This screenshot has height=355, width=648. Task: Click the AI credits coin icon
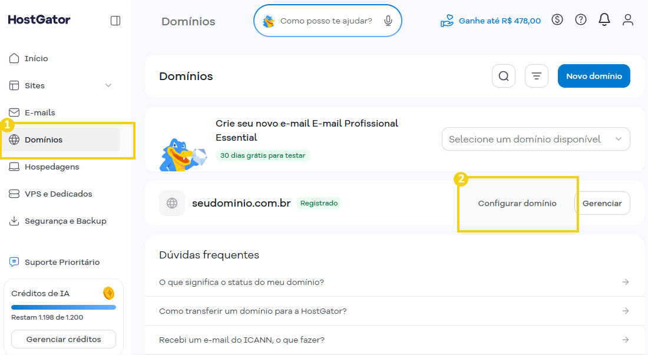pyautogui.click(x=109, y=293)
